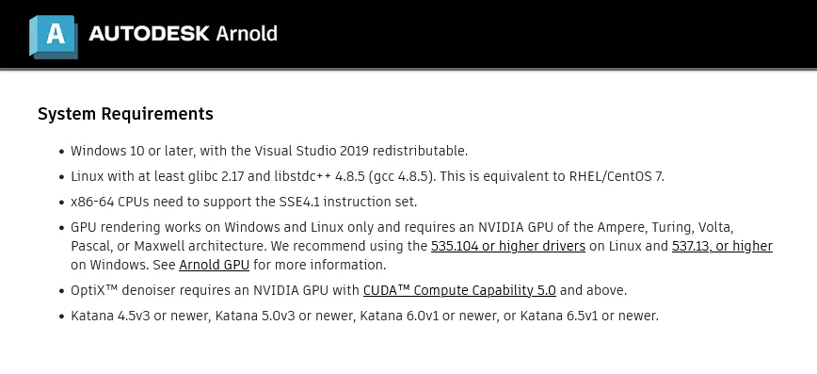Viewport: 817px width, 374px height.
Task: Click the Katana 6.5v1 or newer text
Action: coord(589,316)
